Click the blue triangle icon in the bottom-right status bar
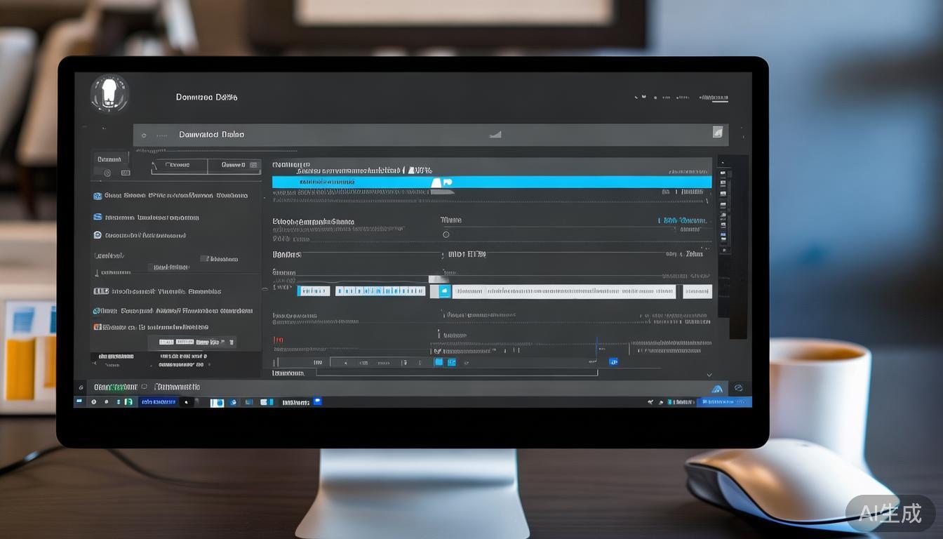 (717, 388)
